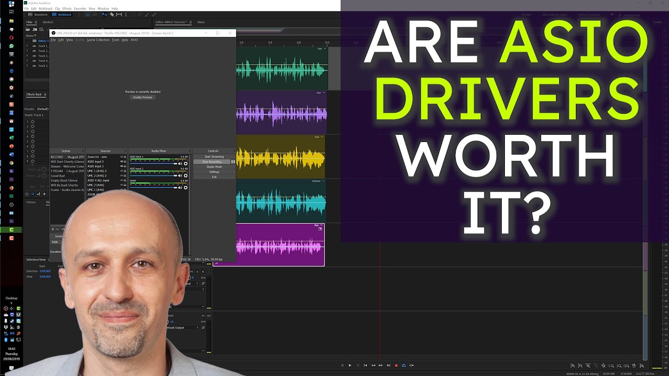669x376 pixels.
Task: Open the OBS Sources dock dropdown arrow
Action: [125, 151]
